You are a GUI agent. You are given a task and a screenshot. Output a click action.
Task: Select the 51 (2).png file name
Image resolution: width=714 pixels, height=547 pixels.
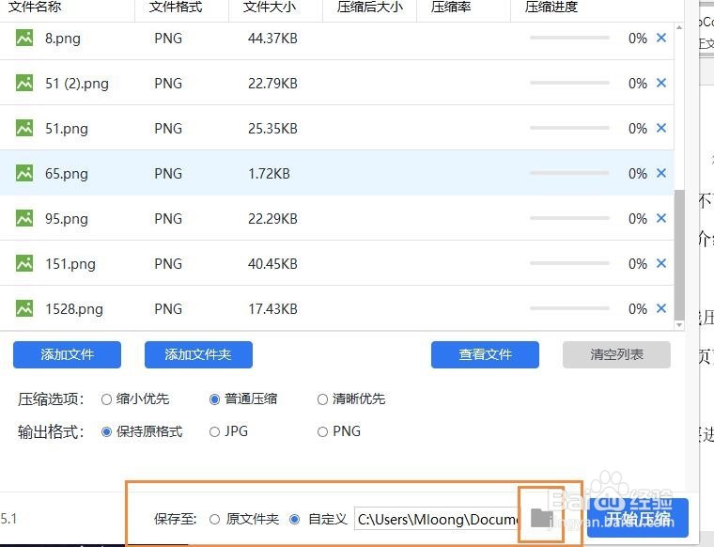click(x=77, y=84)
